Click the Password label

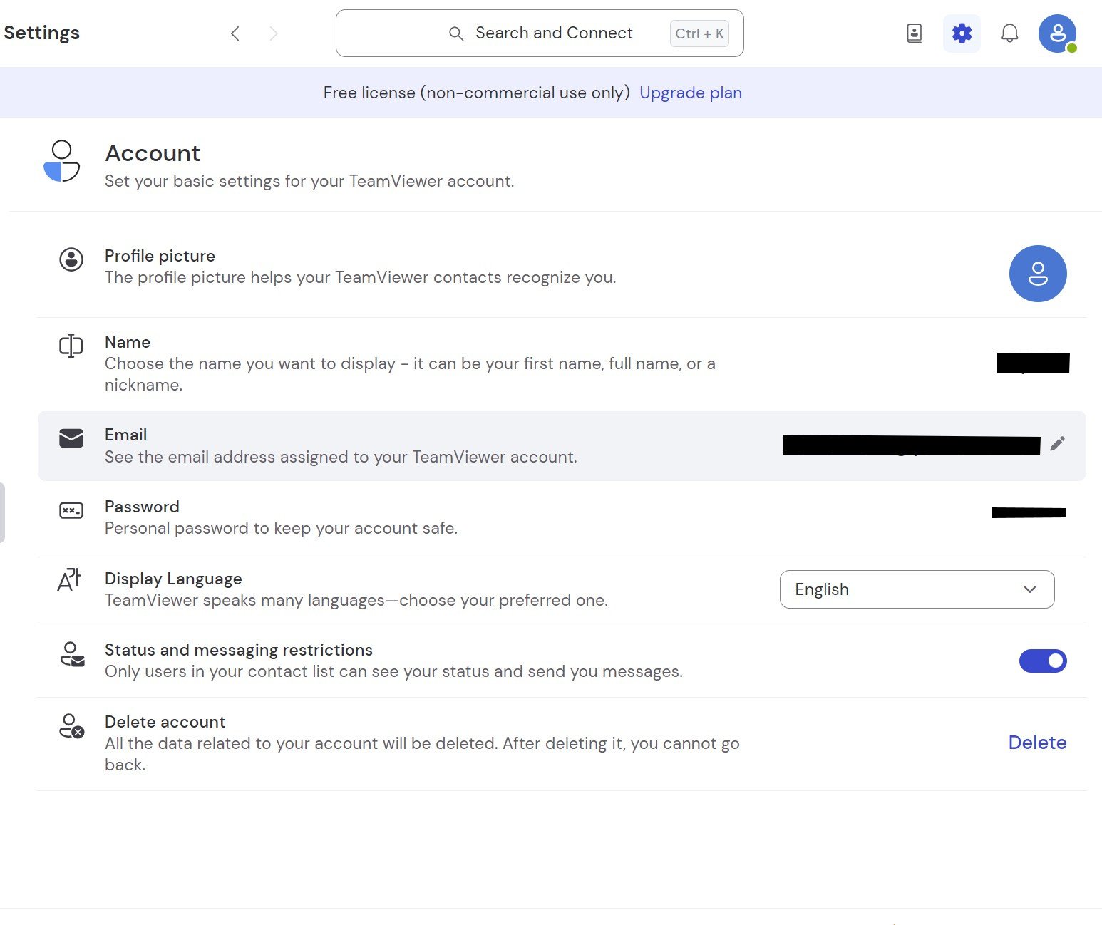tap(142, 507)
